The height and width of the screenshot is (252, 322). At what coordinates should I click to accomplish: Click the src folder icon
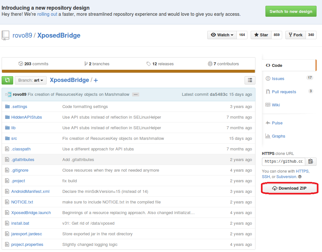7,139
